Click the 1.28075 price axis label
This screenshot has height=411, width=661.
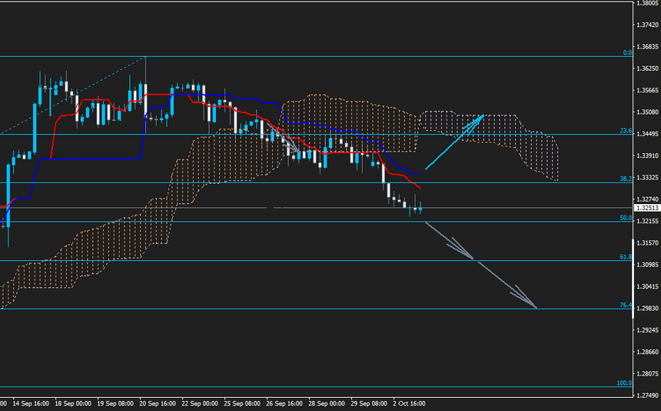[647, 374]
